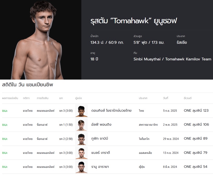Open opponent name แบลร์ เกราตี
Screen dimensions: 213x175
[101, 153]
